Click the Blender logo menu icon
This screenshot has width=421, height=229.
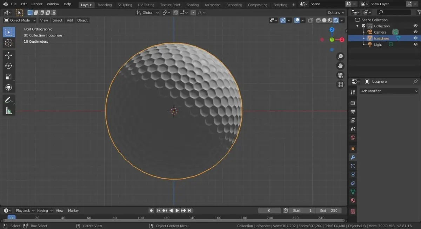[x=5, y=4]
